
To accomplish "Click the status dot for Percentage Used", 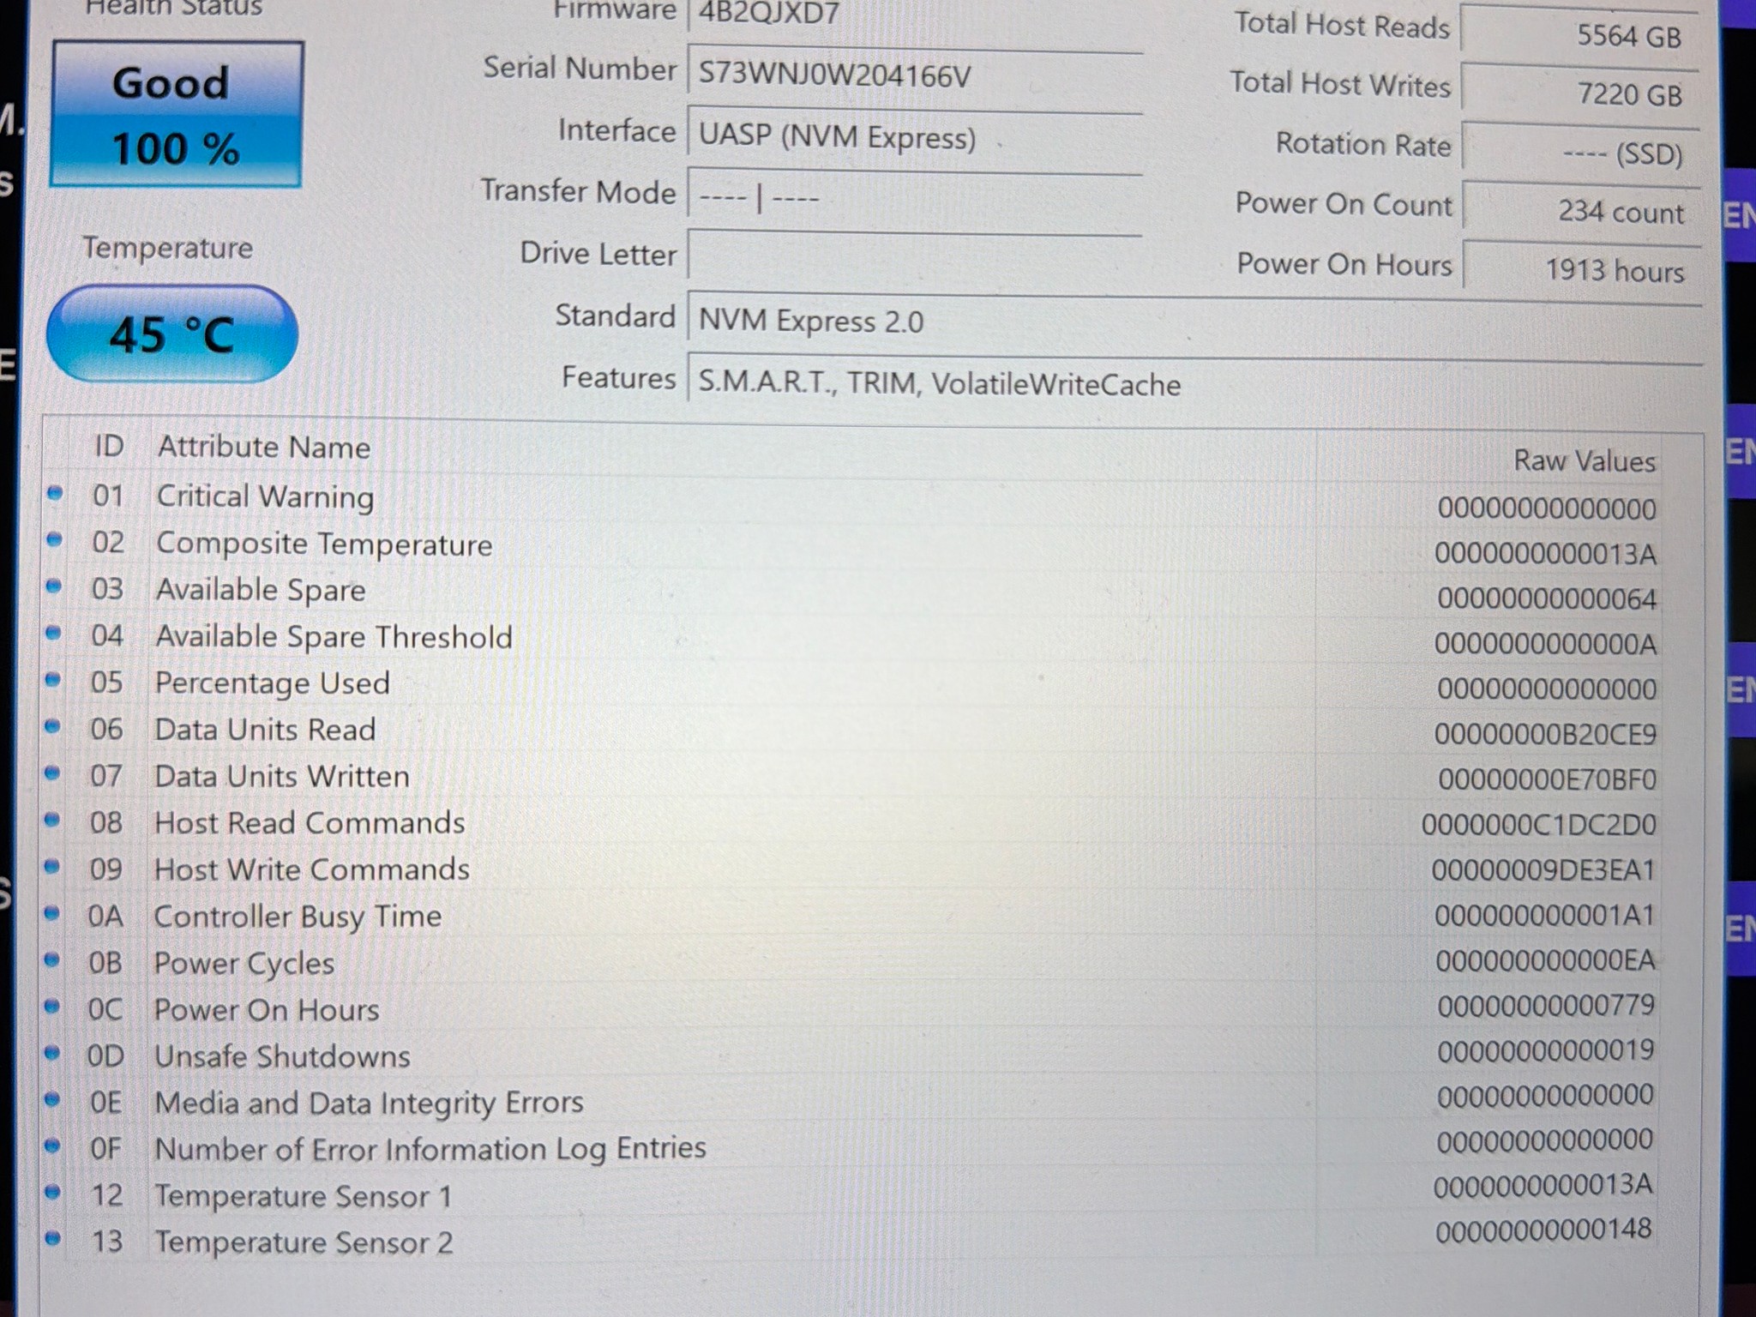I will (x=53, y=680).
